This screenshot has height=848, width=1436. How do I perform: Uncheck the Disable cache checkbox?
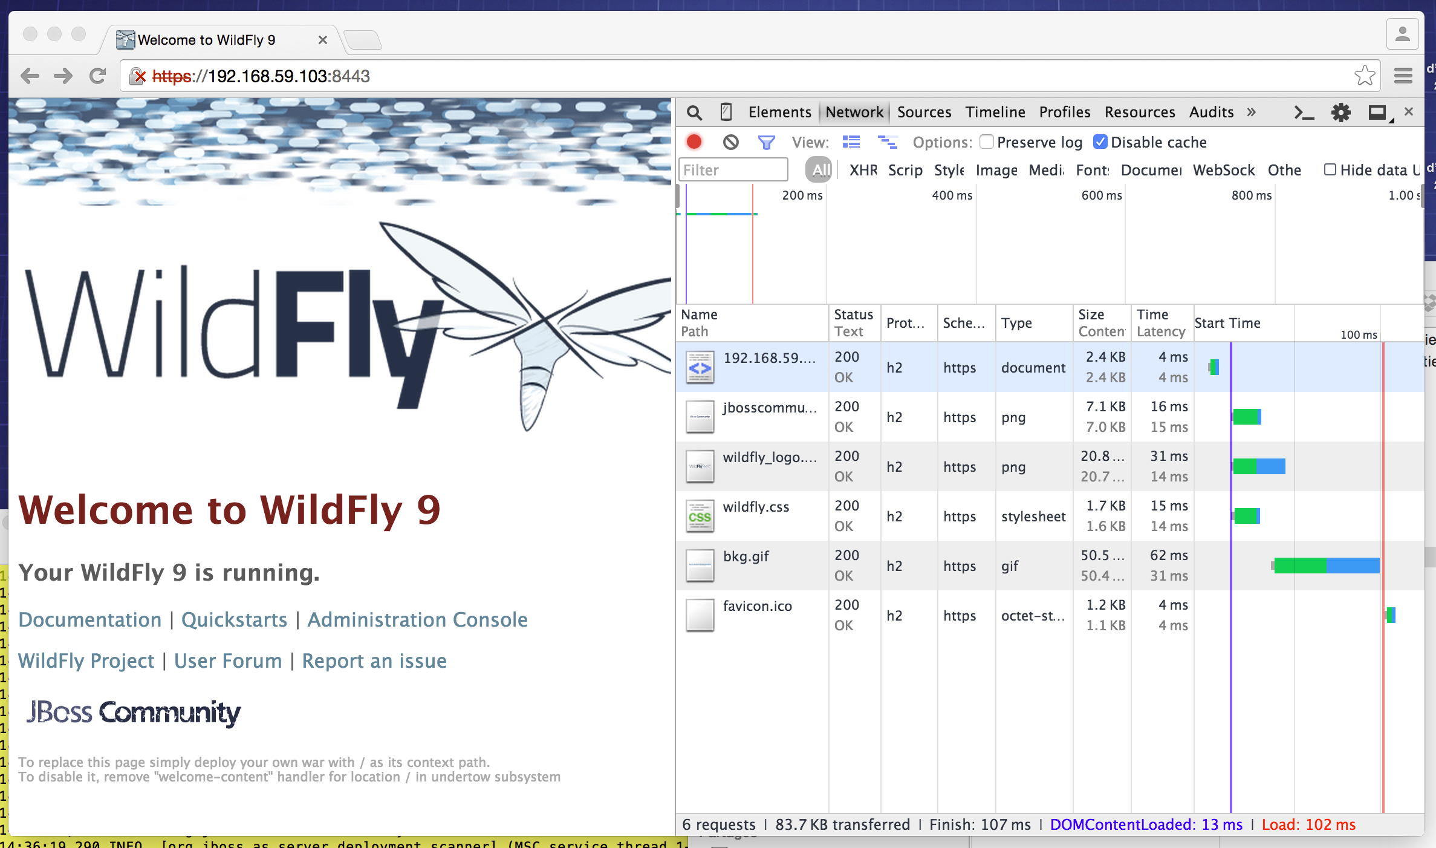coord(1100,142)
